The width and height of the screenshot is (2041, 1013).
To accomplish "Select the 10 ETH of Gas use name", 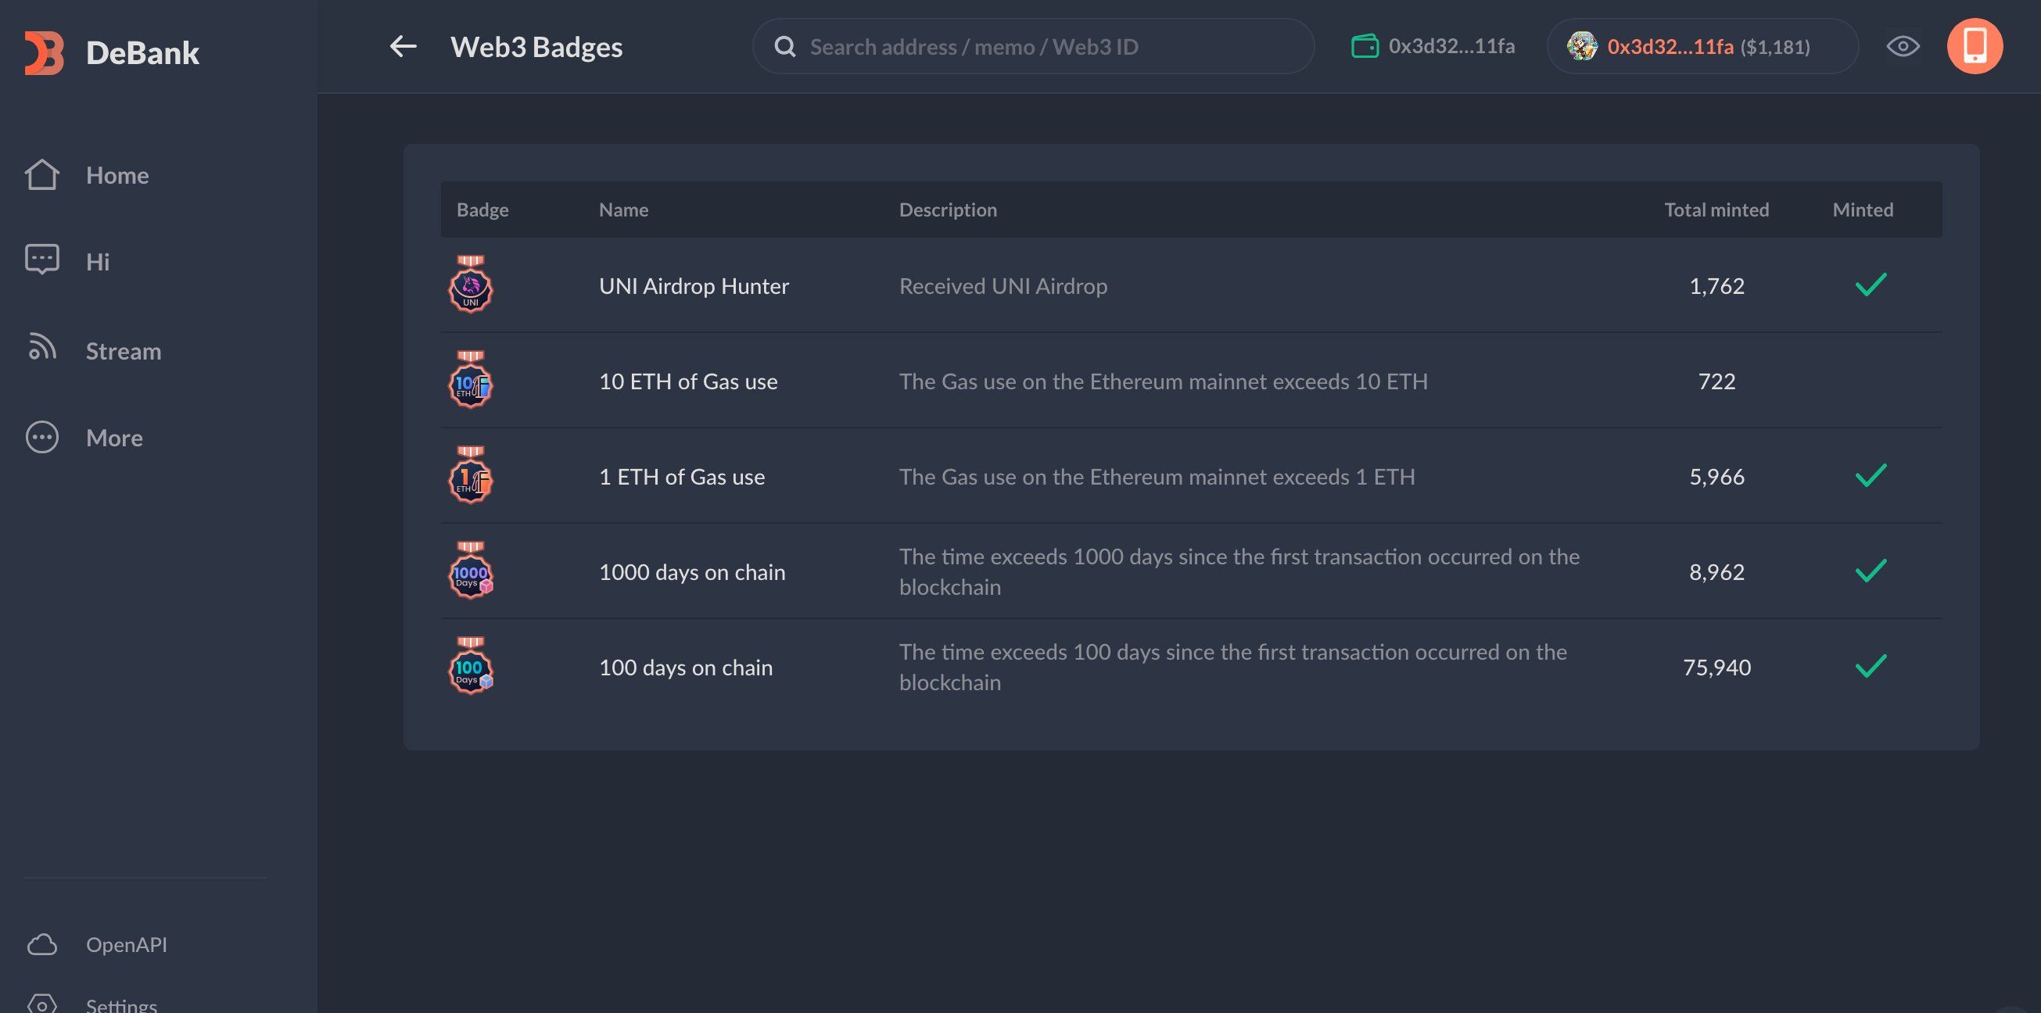I will coord(688,381).
